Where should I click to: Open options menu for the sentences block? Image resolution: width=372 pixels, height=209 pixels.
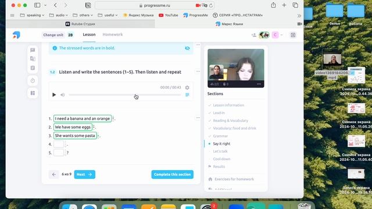tap(198, 118)
